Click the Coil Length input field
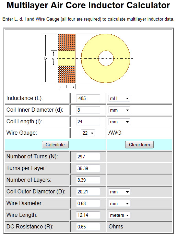This screenshot has height=236, width=178. [88, 122]
